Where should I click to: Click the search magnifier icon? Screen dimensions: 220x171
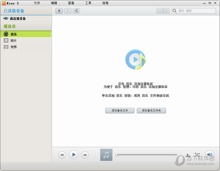coord(175,11)
